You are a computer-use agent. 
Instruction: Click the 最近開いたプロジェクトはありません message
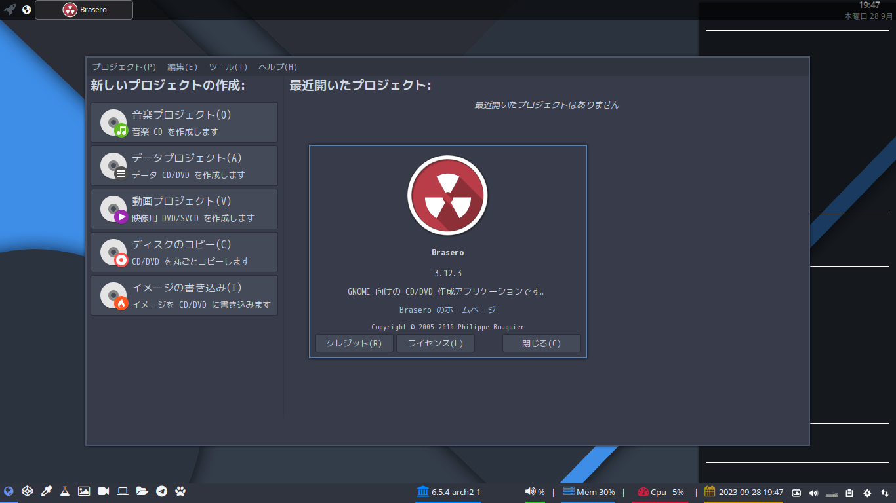(547, 105)
